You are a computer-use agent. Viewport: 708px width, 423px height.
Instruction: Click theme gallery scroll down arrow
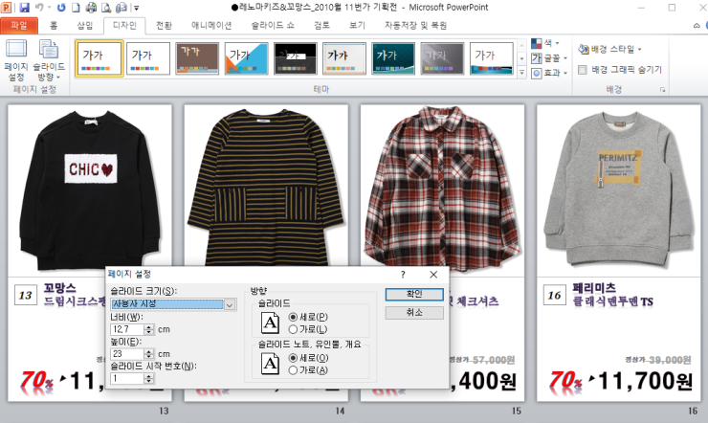(x=522, y=58)
